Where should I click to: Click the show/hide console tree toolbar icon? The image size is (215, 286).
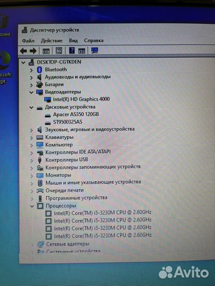click(46, 51)
